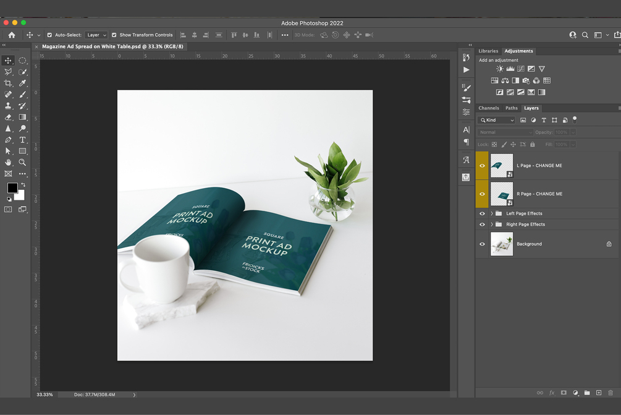This screenshot has width=621, height=415.
Task: Select the Elliptical Marquee tool
Action: (x=23, y=61)
